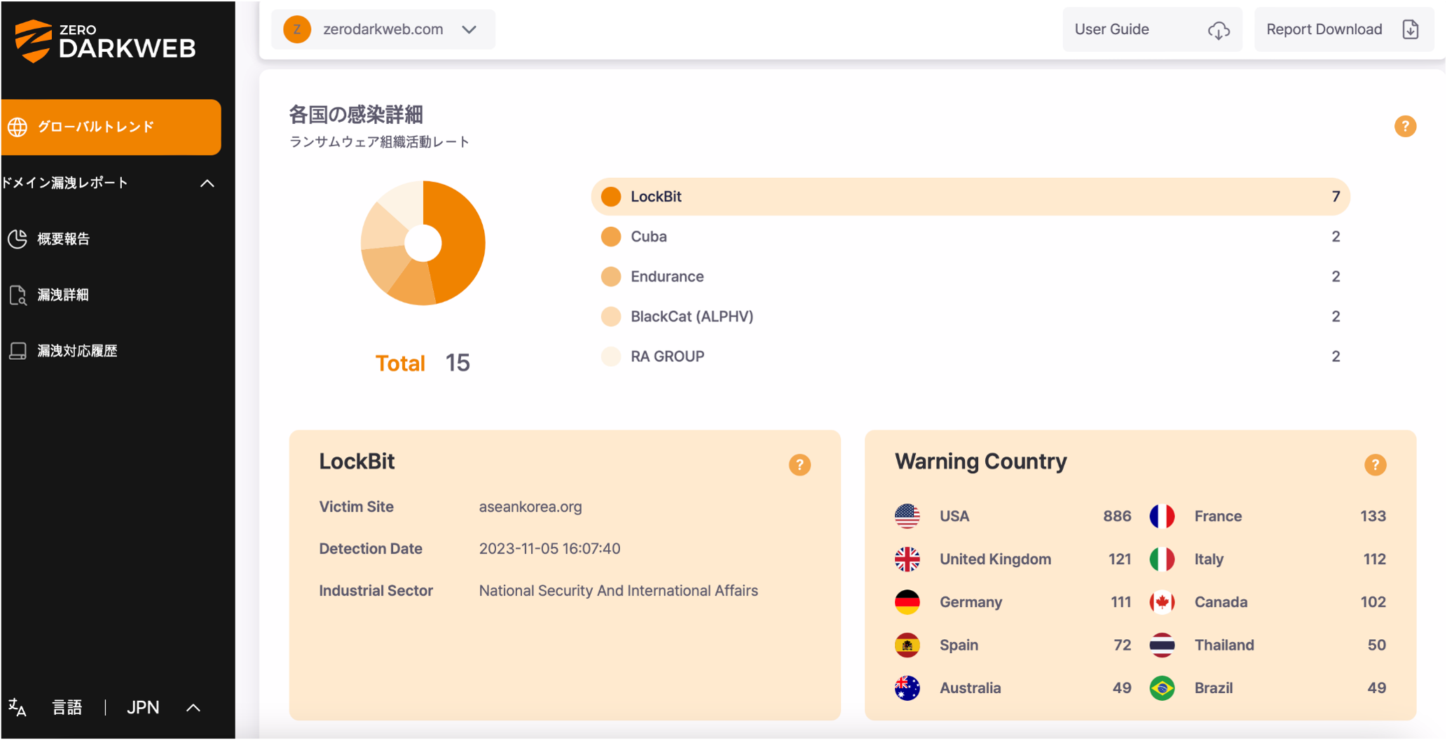Click the Australia flag icon
This screenshot has width=1447, height=740.
pos(907,688)
